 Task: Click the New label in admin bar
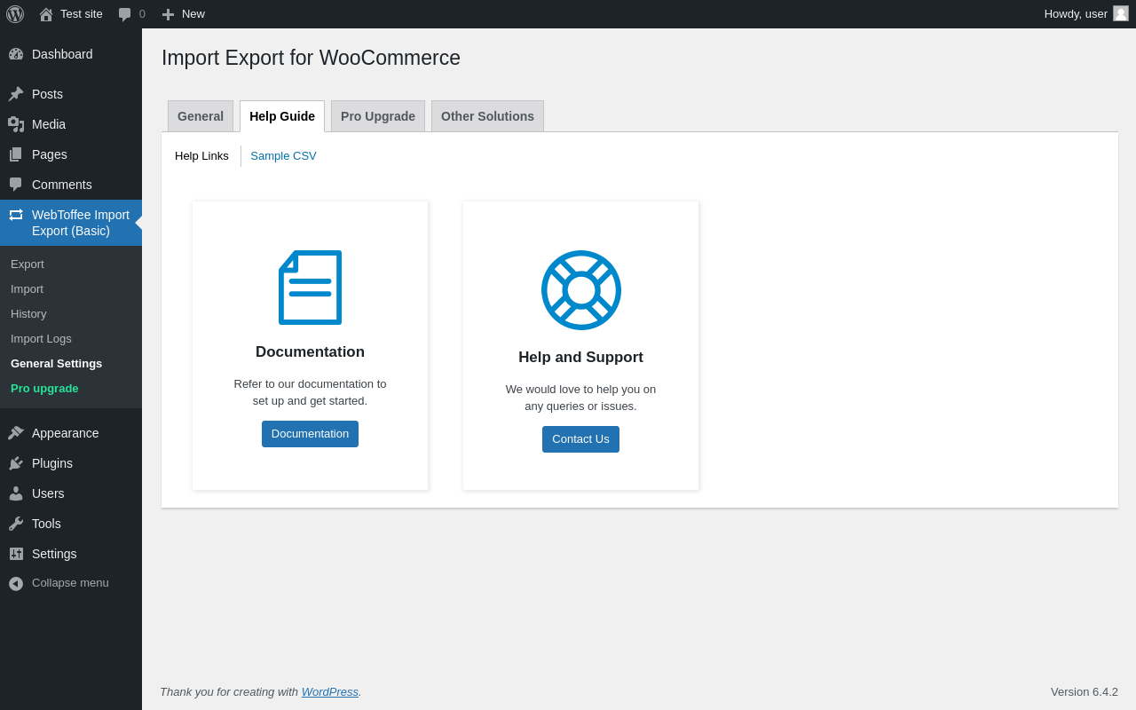point(193,14)
